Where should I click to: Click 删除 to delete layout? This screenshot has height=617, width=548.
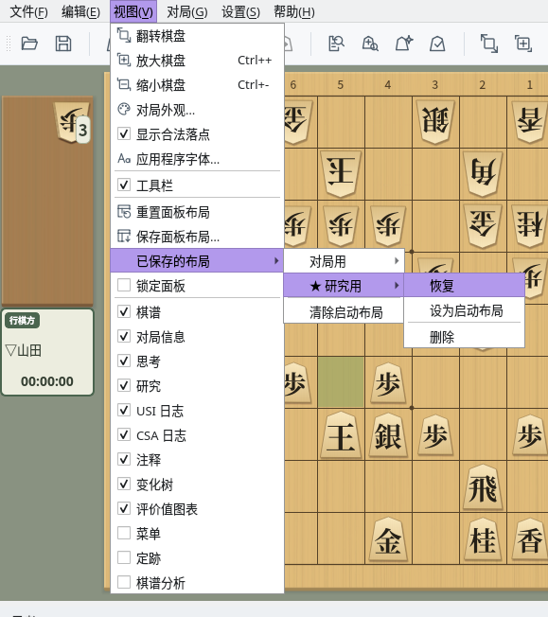(x=465, y=337)
